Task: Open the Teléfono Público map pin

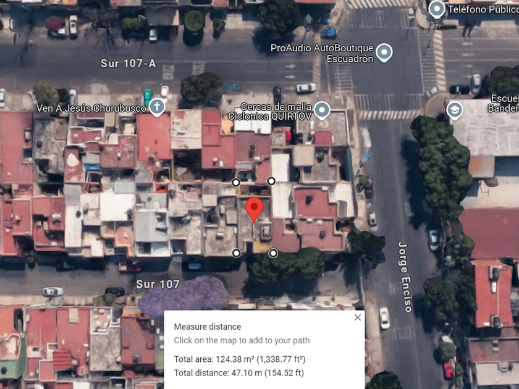Action: 437,9
